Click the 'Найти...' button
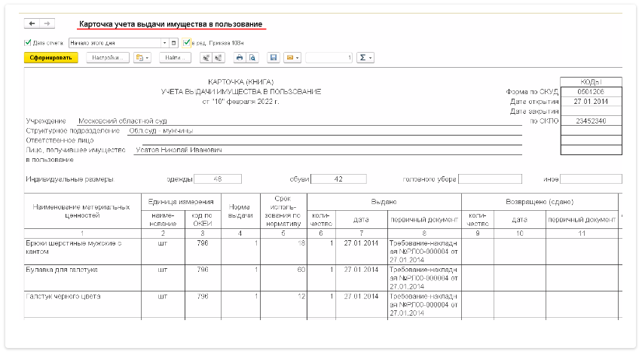 175,57
